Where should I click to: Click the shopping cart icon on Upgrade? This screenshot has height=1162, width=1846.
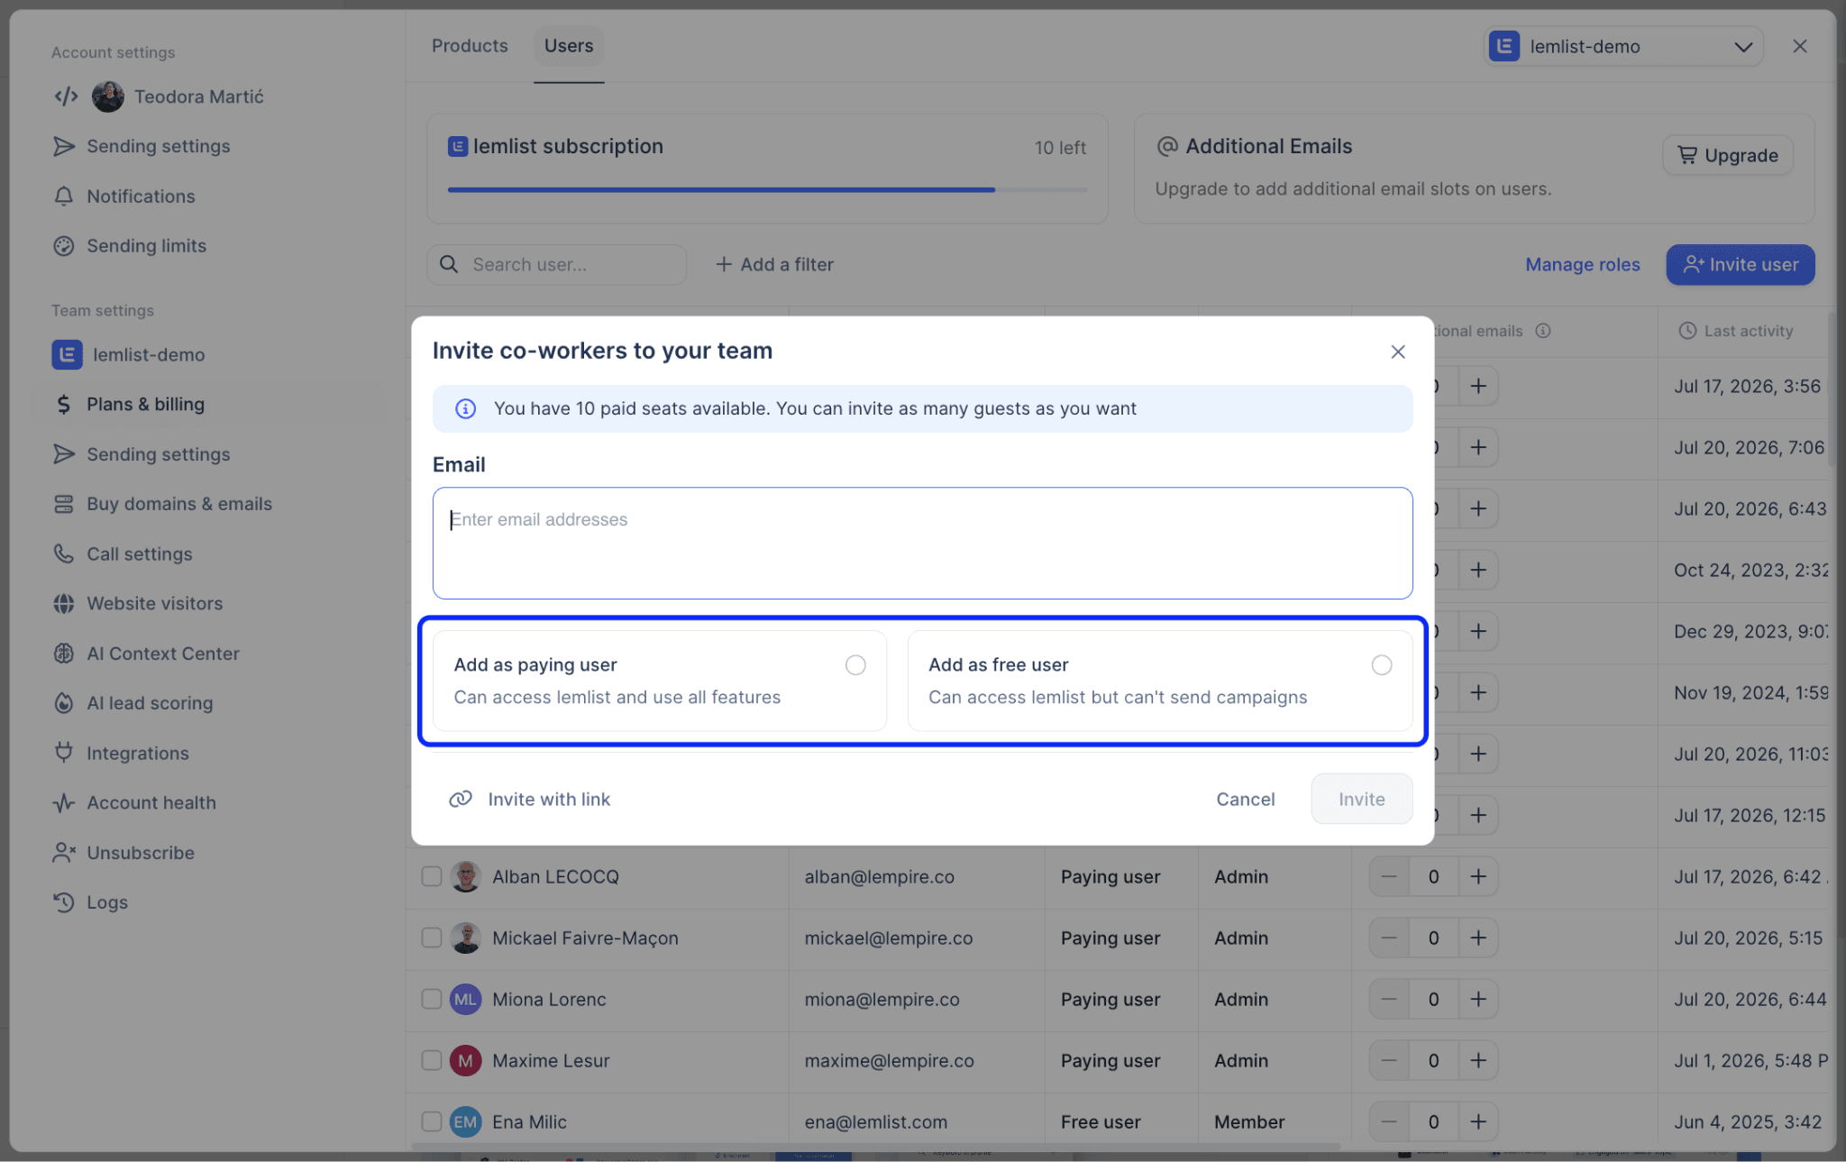tap(1686, 155)
